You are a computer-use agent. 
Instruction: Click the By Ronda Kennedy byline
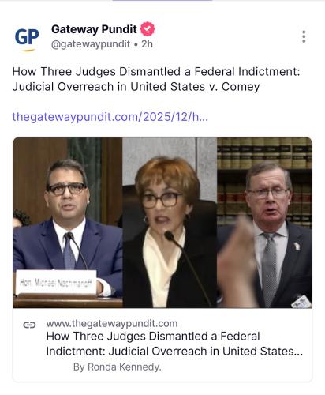(118, 367)
